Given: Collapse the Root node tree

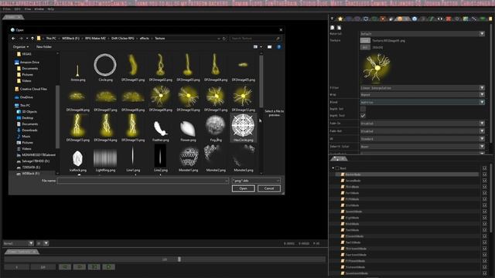Looking at the screenshot, I should coord(333,168).
